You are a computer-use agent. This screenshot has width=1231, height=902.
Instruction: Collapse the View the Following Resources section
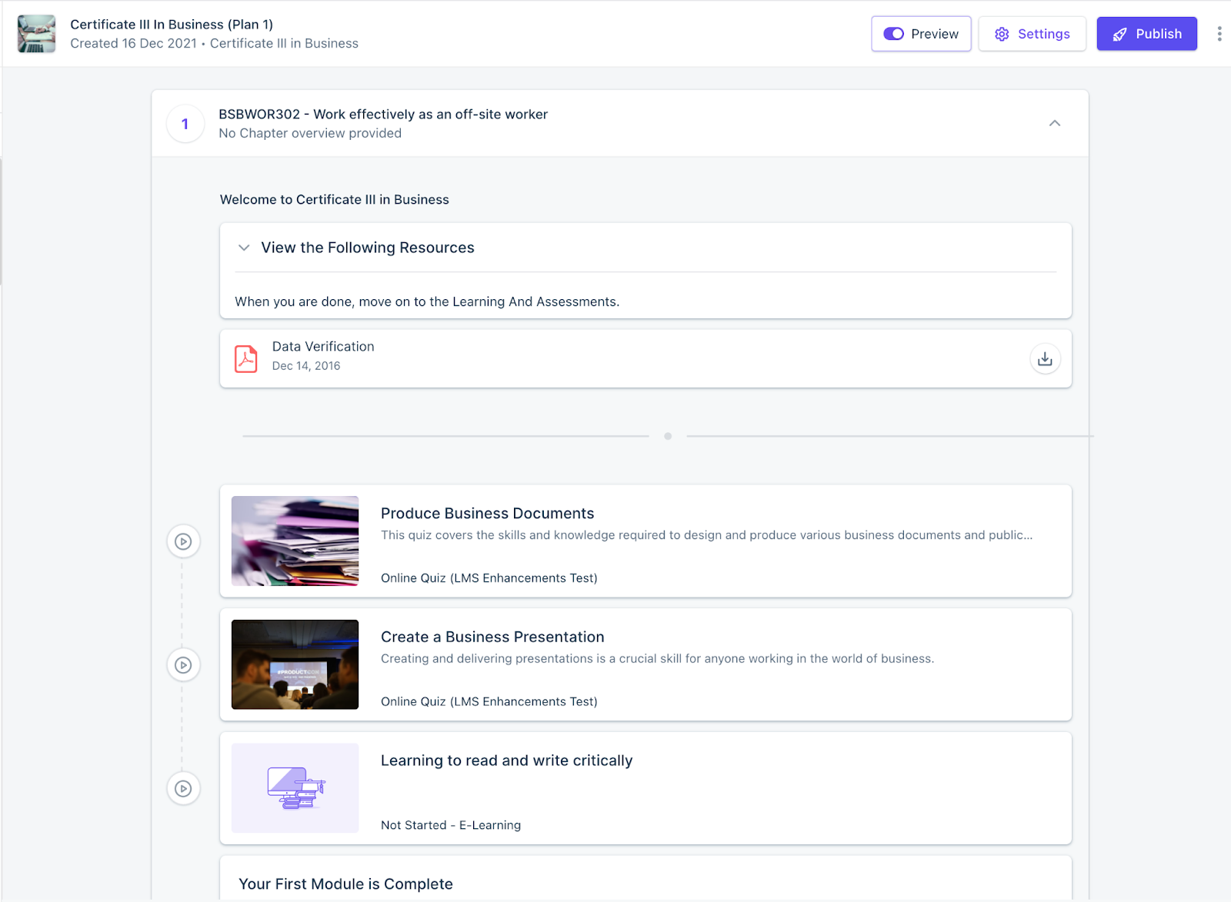pyautogui.click(x=244, y=248)
